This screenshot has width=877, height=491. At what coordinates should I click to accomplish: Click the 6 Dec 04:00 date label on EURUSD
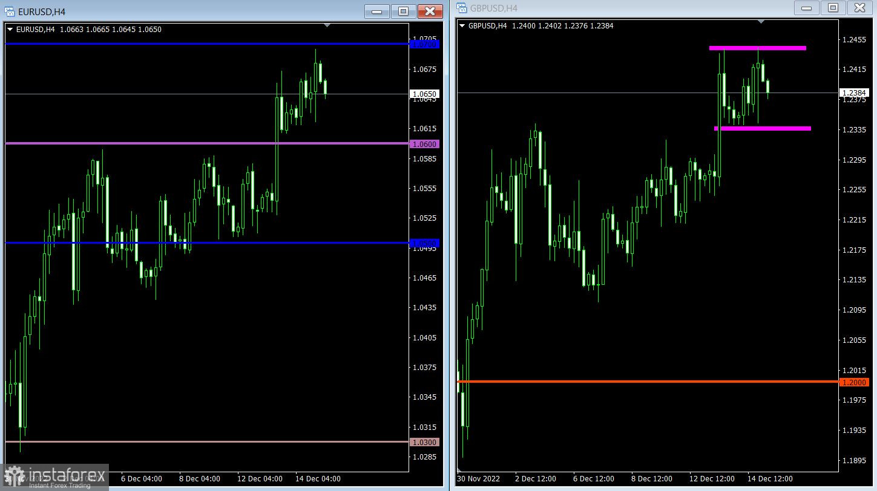143,479
